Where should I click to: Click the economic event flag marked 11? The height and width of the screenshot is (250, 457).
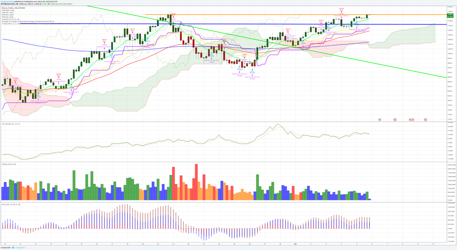click(x=426, y=120)
